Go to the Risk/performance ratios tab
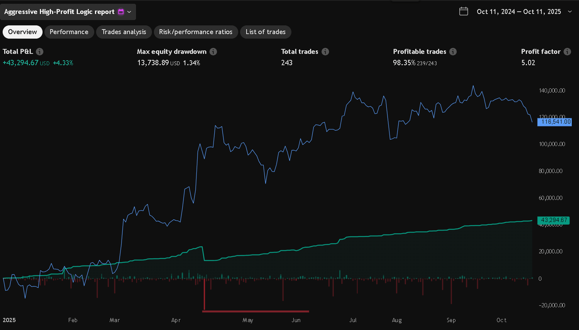 [x=196, y=32]
